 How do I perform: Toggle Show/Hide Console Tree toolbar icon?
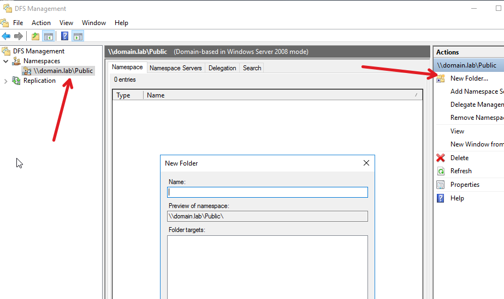48,36
